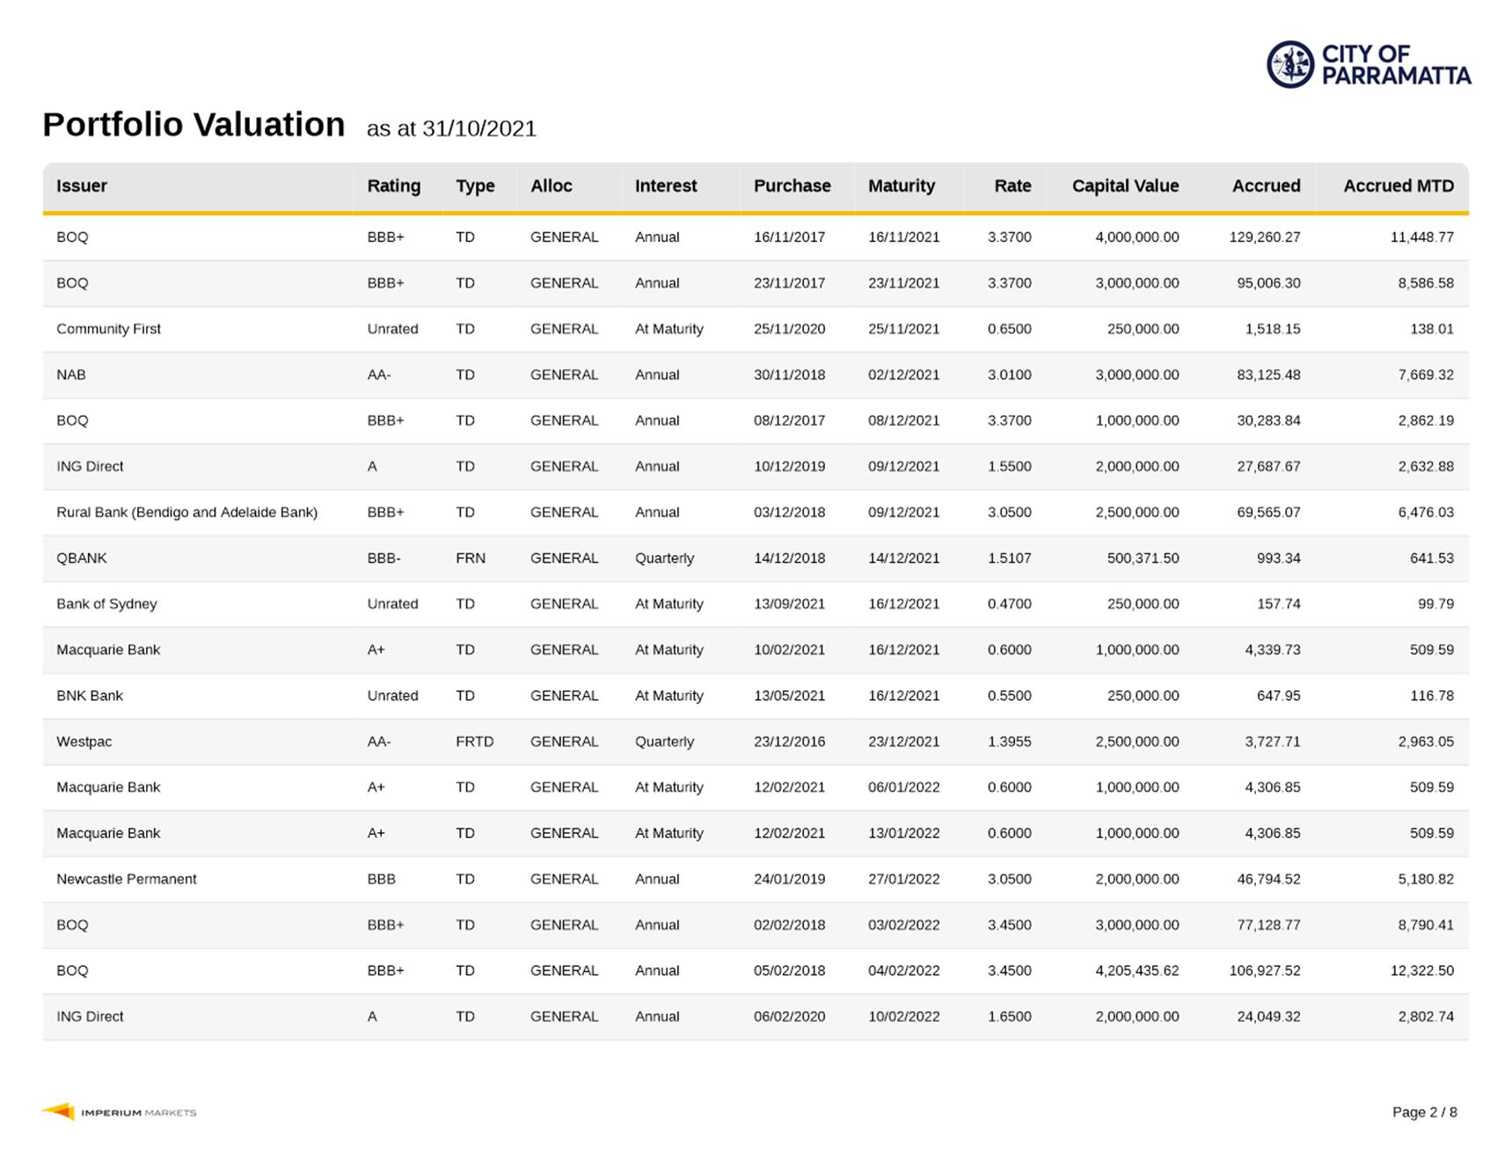1512x1169 pixels.
Task: Select the Purchase column header
Action: click(792, 186)
